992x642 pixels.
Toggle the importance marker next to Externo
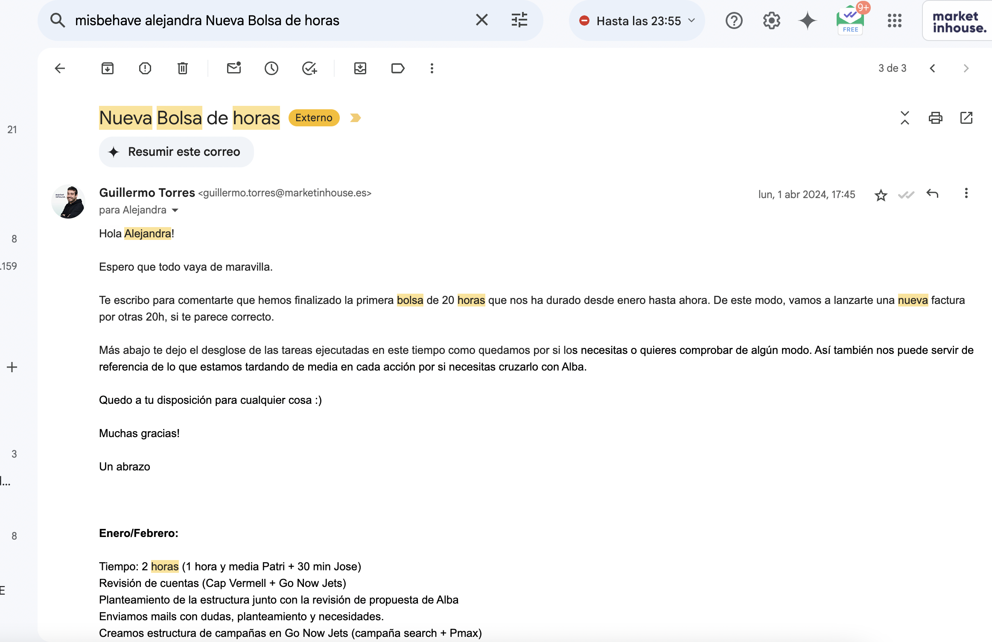click(x=355, y=118)
